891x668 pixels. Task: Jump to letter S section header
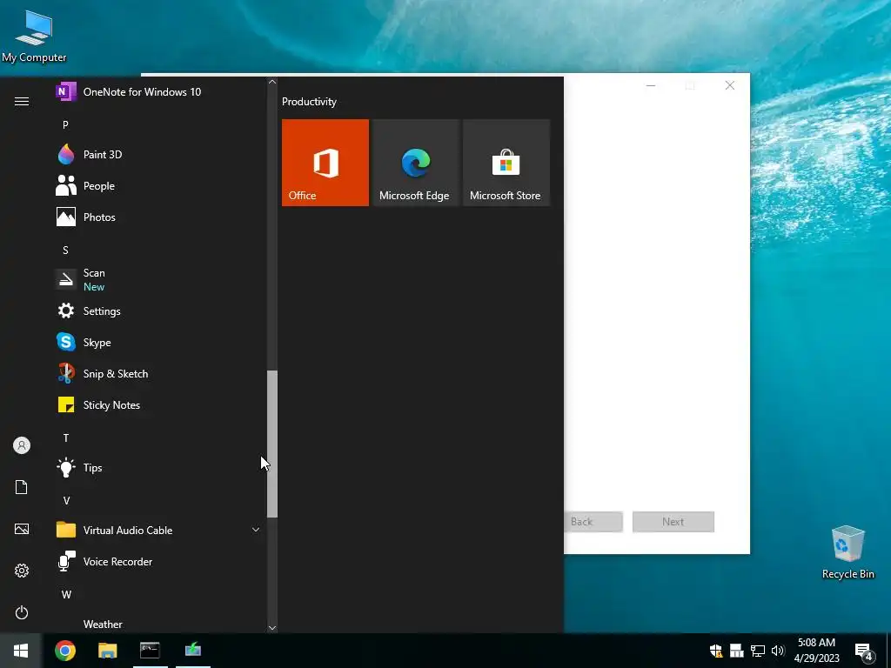pos(65,250)
